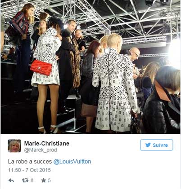Click the bald man wearing glasses in photo
This screenshot has height=189, width=181.
point(135,54)
